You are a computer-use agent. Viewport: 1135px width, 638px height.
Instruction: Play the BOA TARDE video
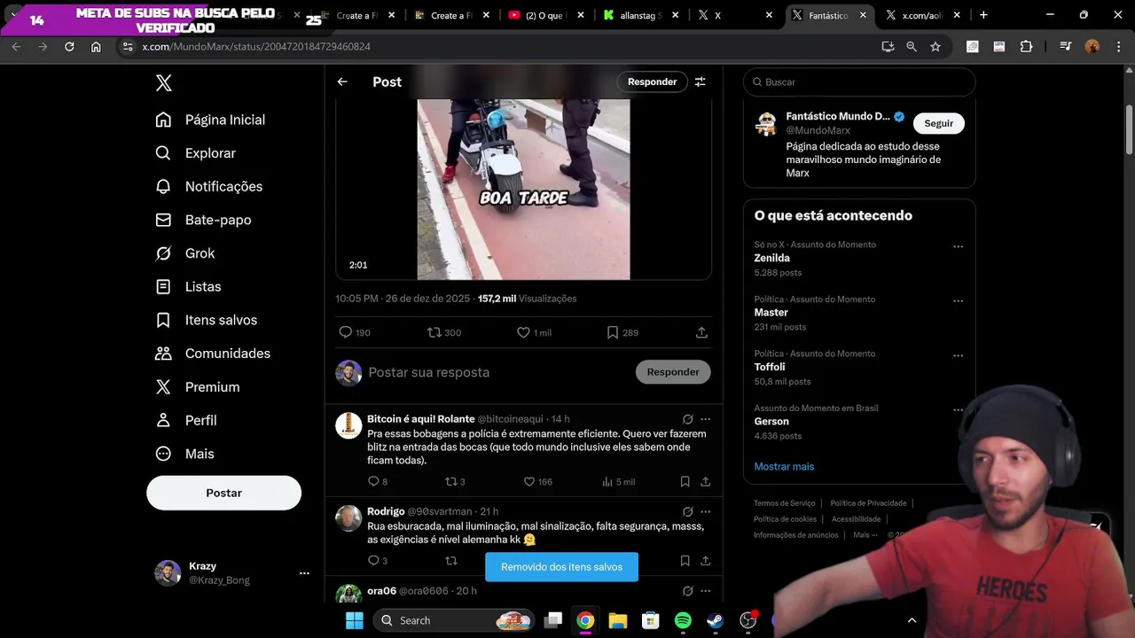coord(523,189)
